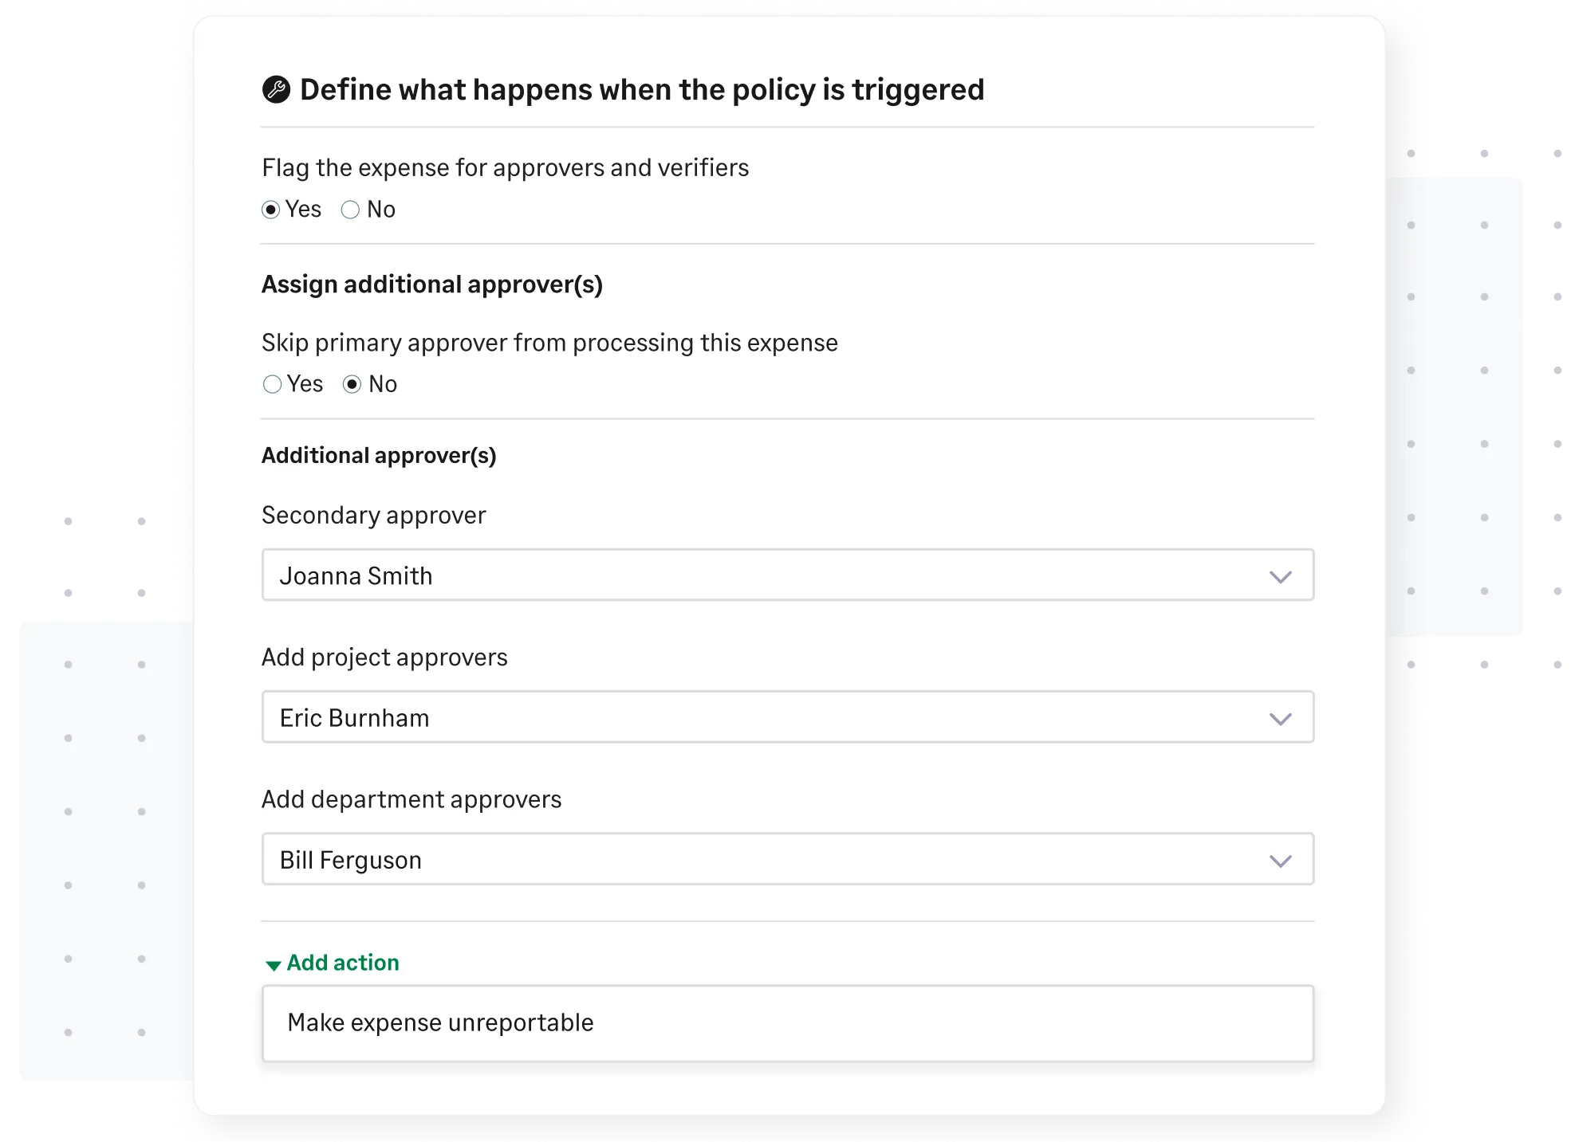The width and height of the screenshot is (1579, 1142).
Task: Enable "Yes" to skip primary approver
Action: click(x=272, y=383)
